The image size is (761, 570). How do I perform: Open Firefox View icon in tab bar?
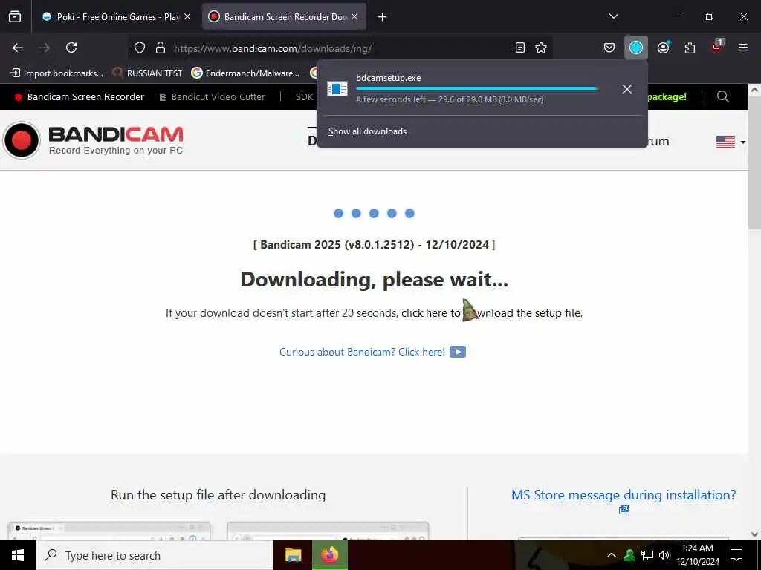pos(15,16)
